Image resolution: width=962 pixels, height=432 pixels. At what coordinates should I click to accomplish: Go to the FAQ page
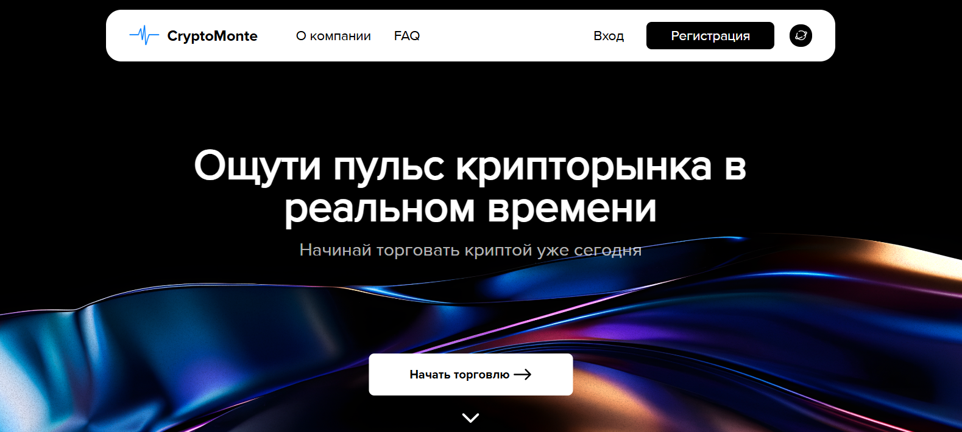pyautogui.click(x=407, y=36)
